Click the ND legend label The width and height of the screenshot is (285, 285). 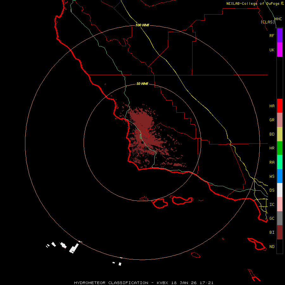click(x=272, y=247)
